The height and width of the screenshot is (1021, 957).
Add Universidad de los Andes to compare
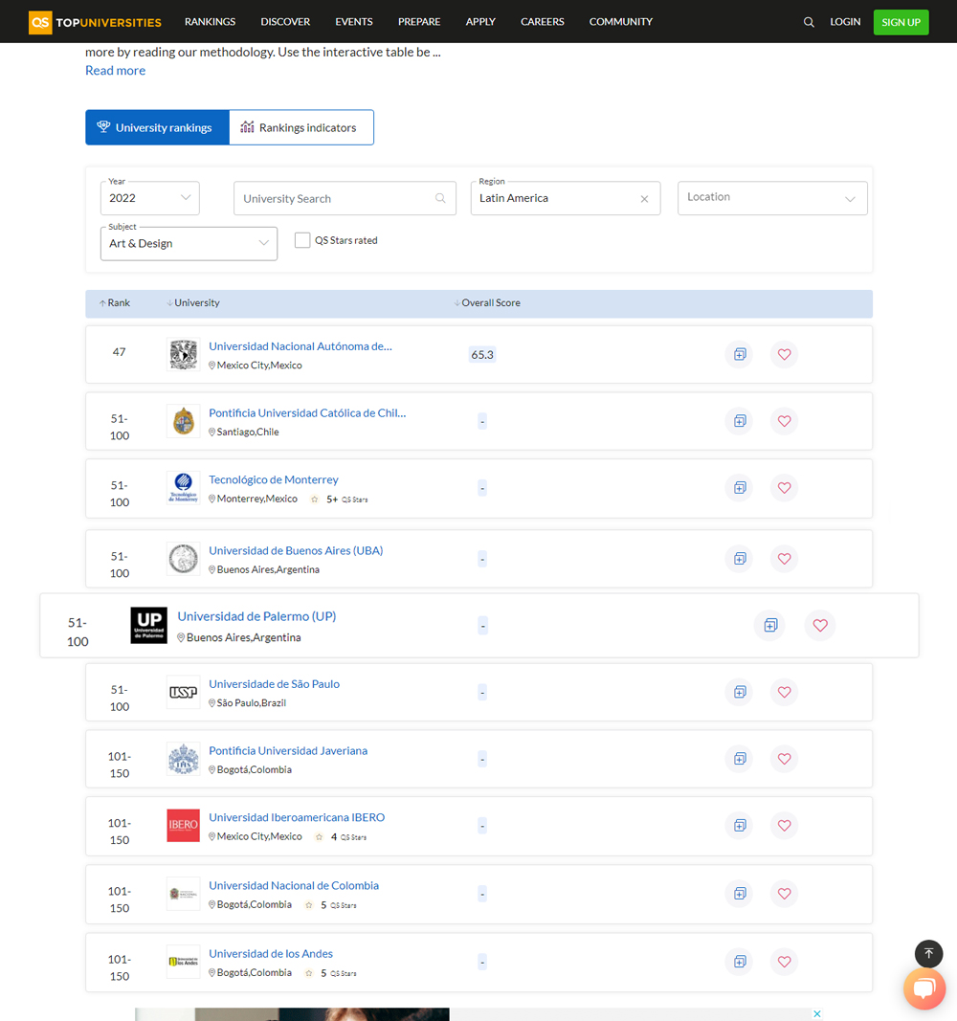[740, 962]
